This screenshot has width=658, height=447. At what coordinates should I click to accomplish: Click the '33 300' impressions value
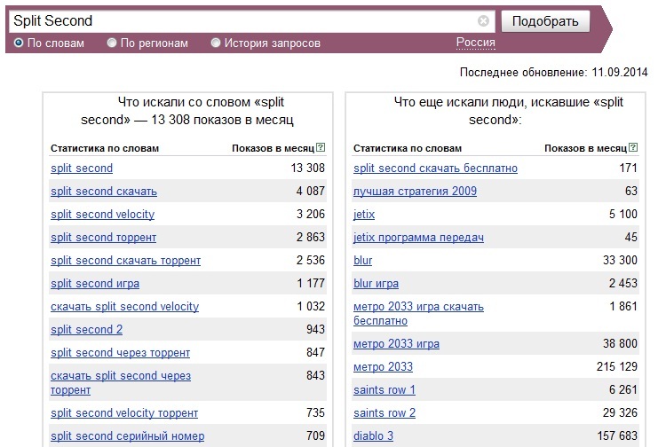(x=620, y=261)
